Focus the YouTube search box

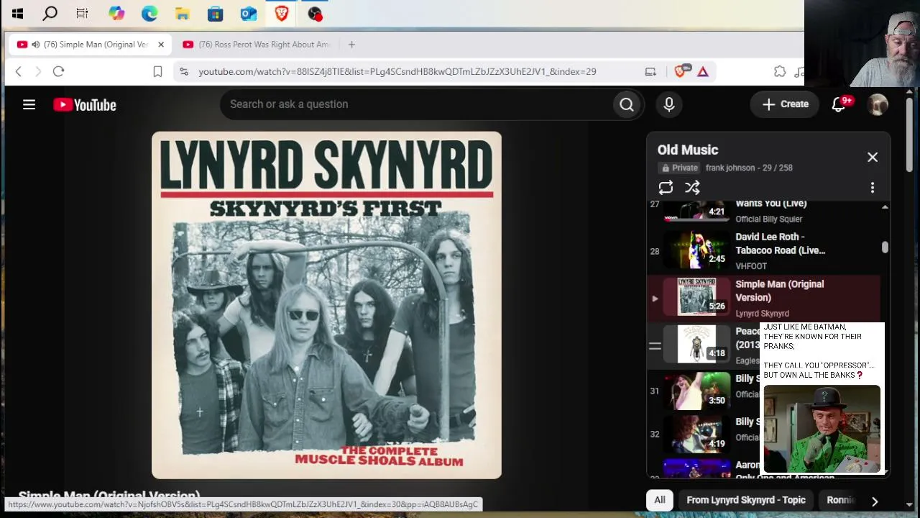[x=417, y=104]
